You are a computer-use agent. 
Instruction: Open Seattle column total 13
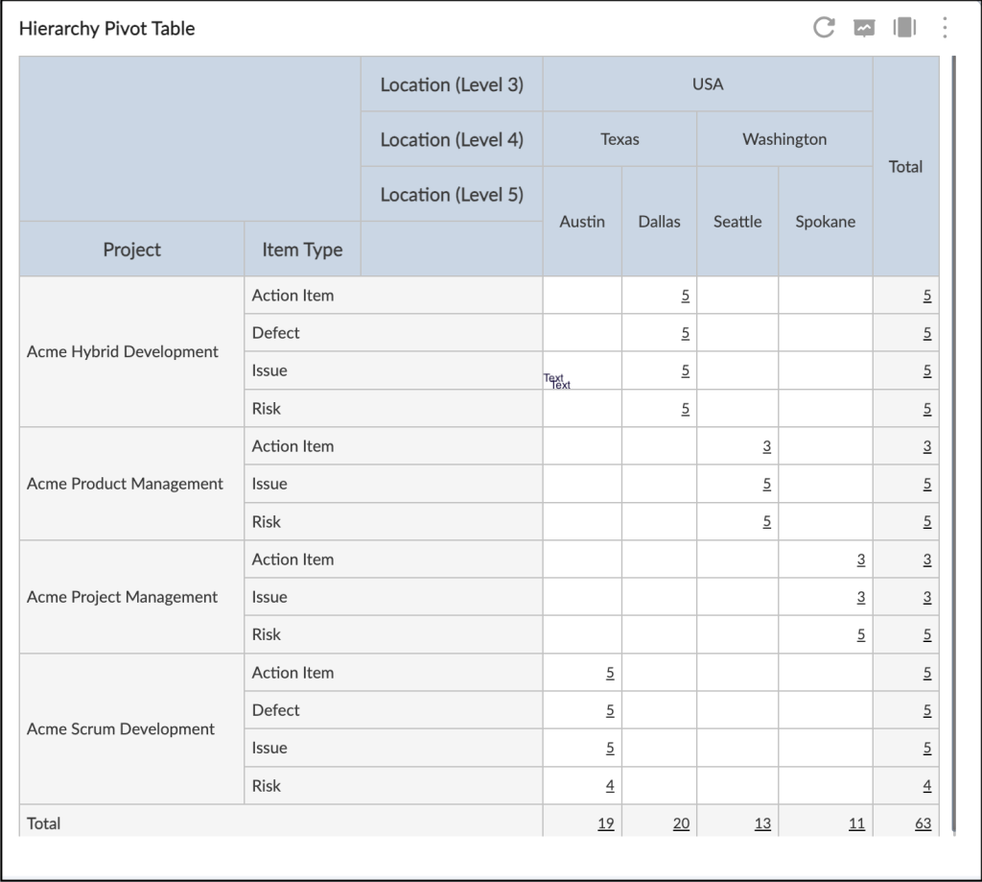pos(762,823)
